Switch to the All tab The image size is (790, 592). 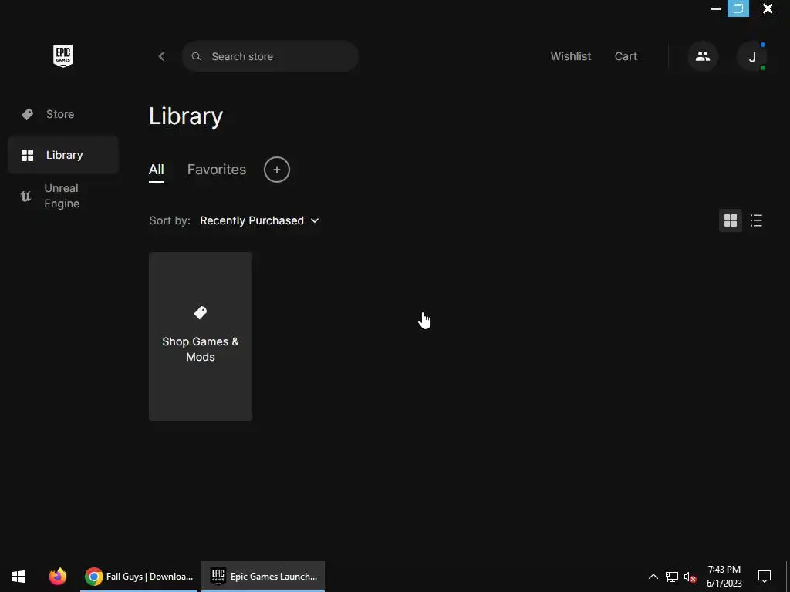click(156, 170)
